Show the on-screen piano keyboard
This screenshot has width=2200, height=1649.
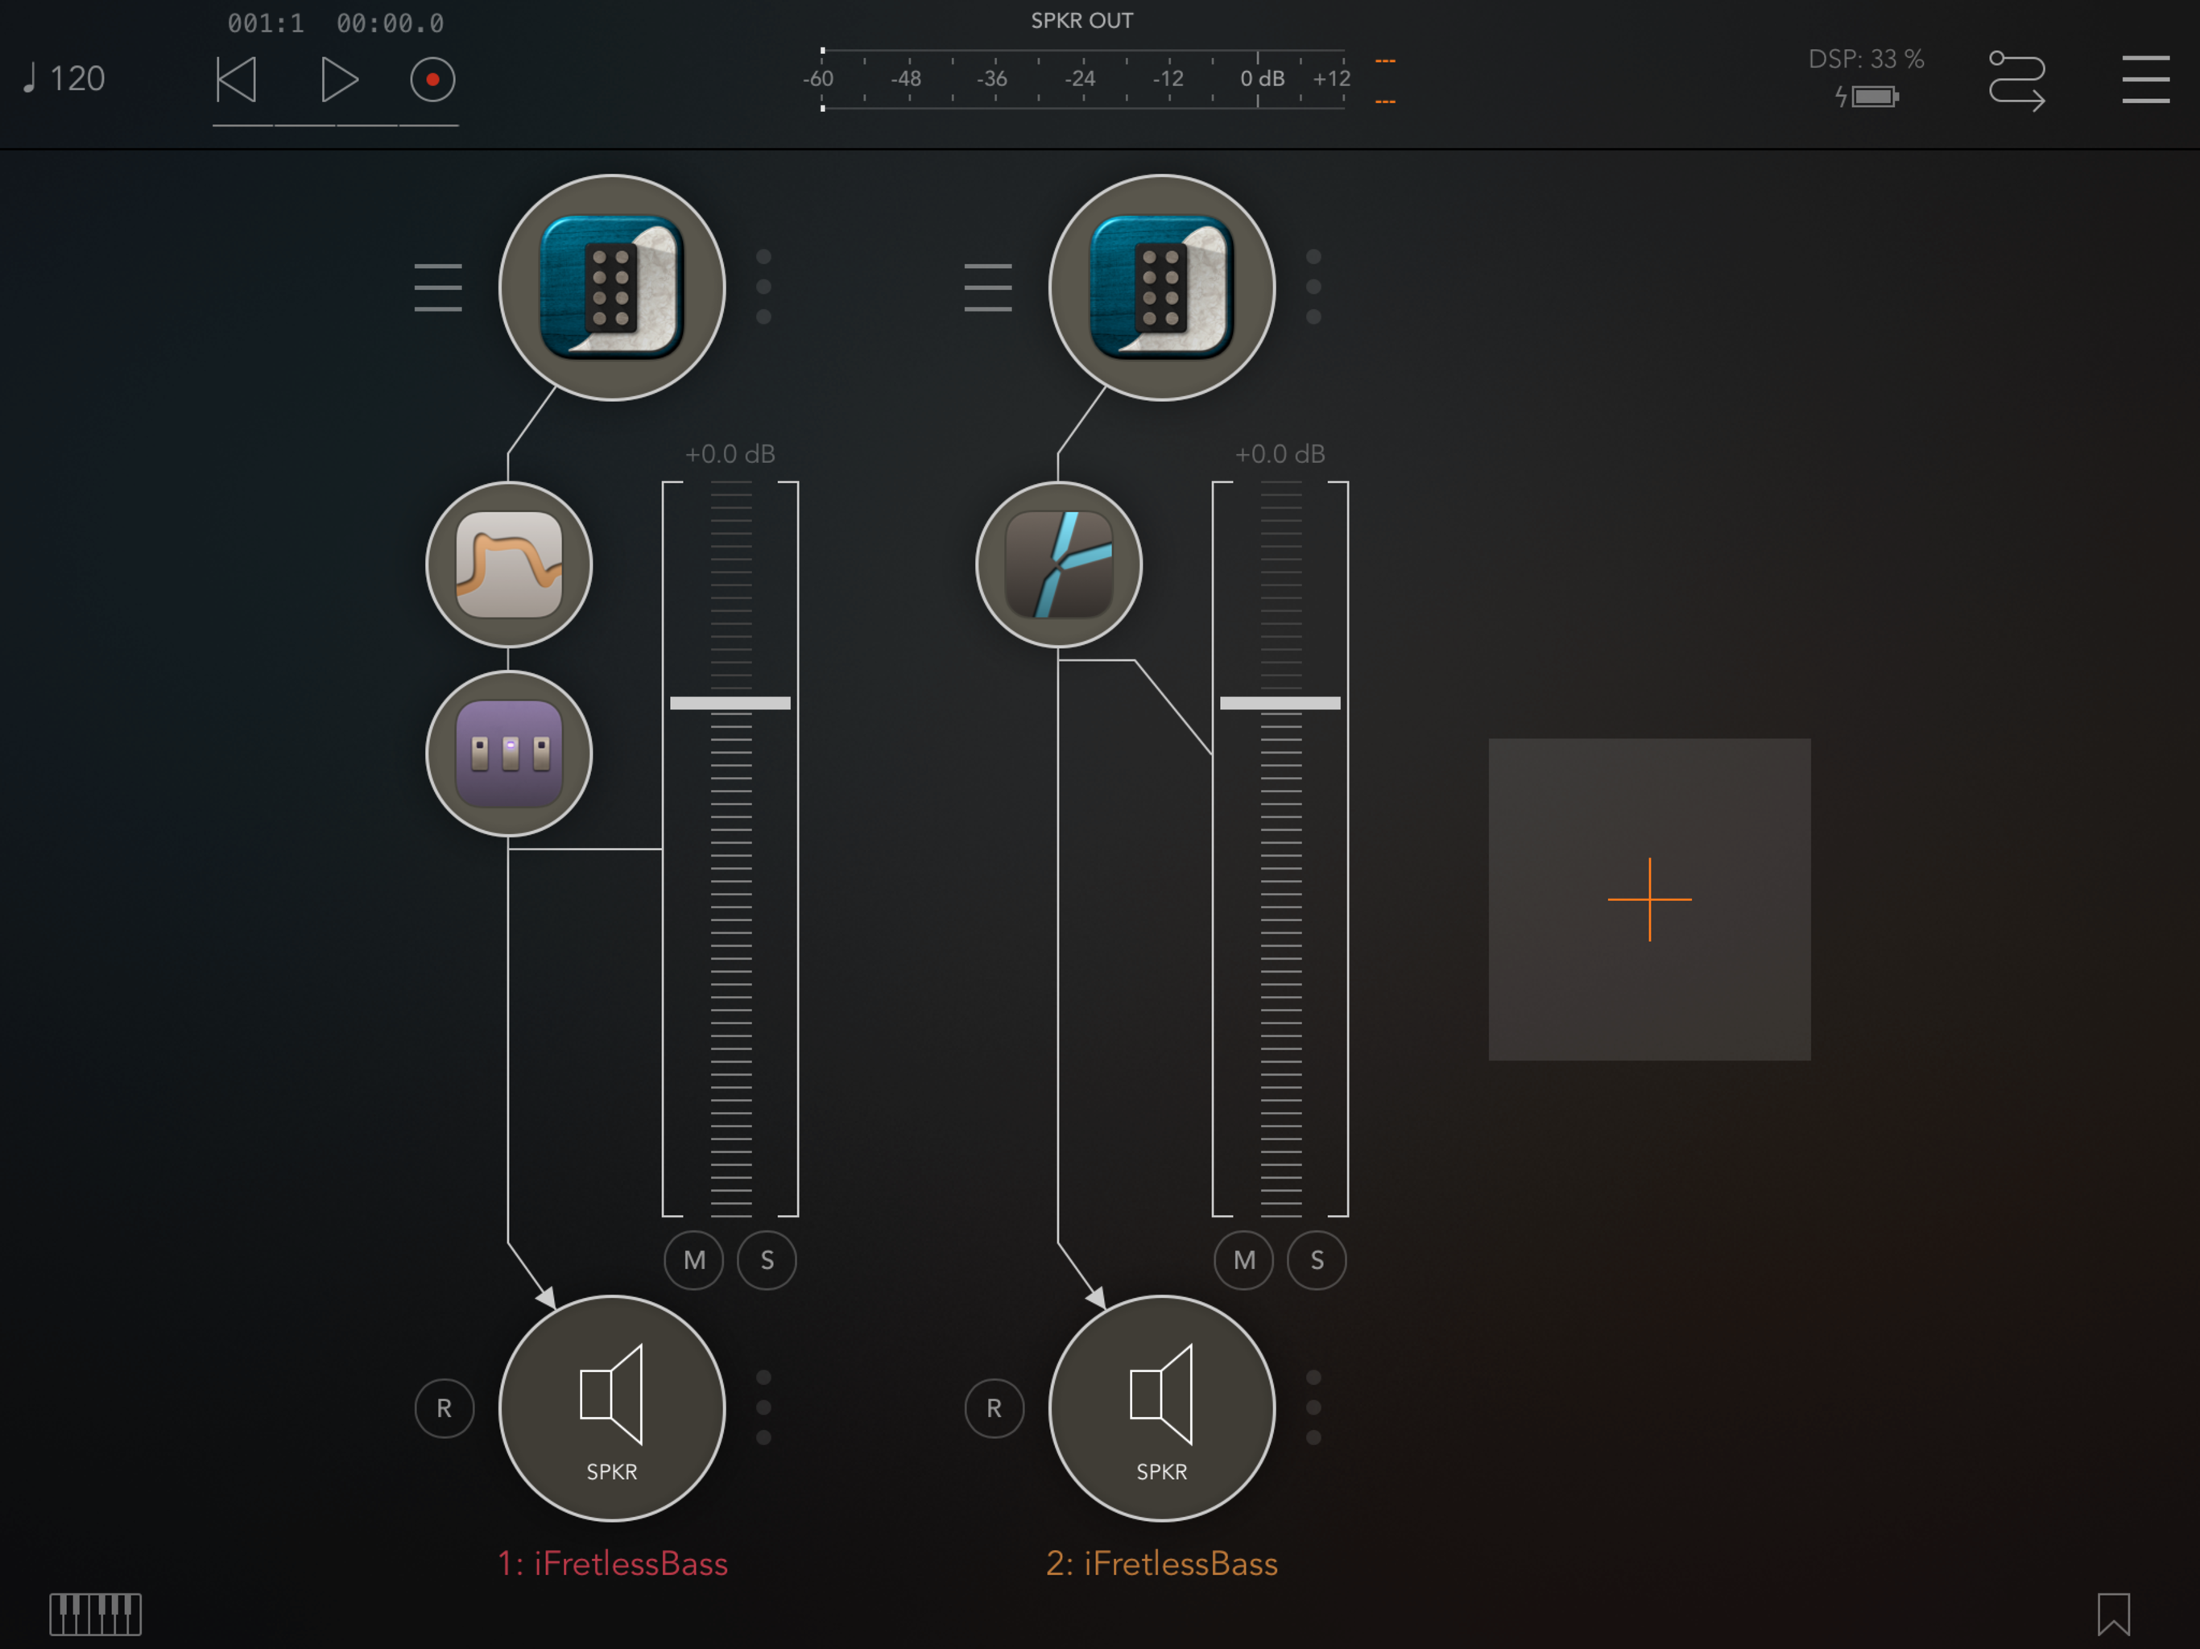[96, 1614]
